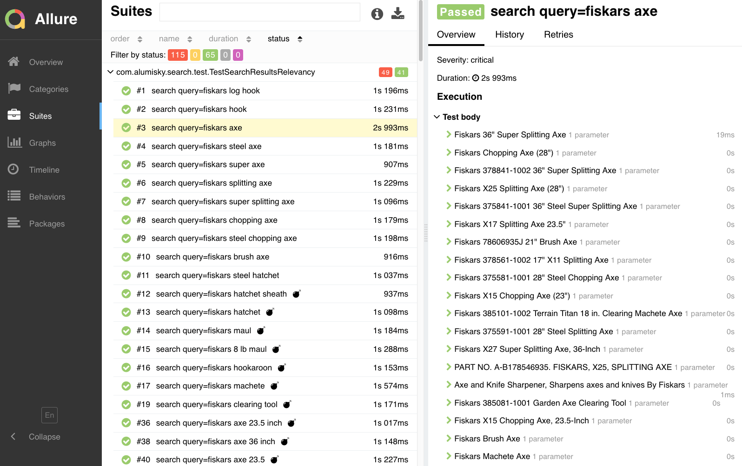Image resolution: width=742 pixels, height=466 pixels.
Task: Switch to the History tab
Action: tap(510, 35)
